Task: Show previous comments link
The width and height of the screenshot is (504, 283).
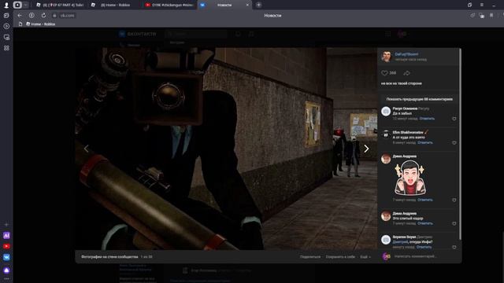Action: click(419, 100)
